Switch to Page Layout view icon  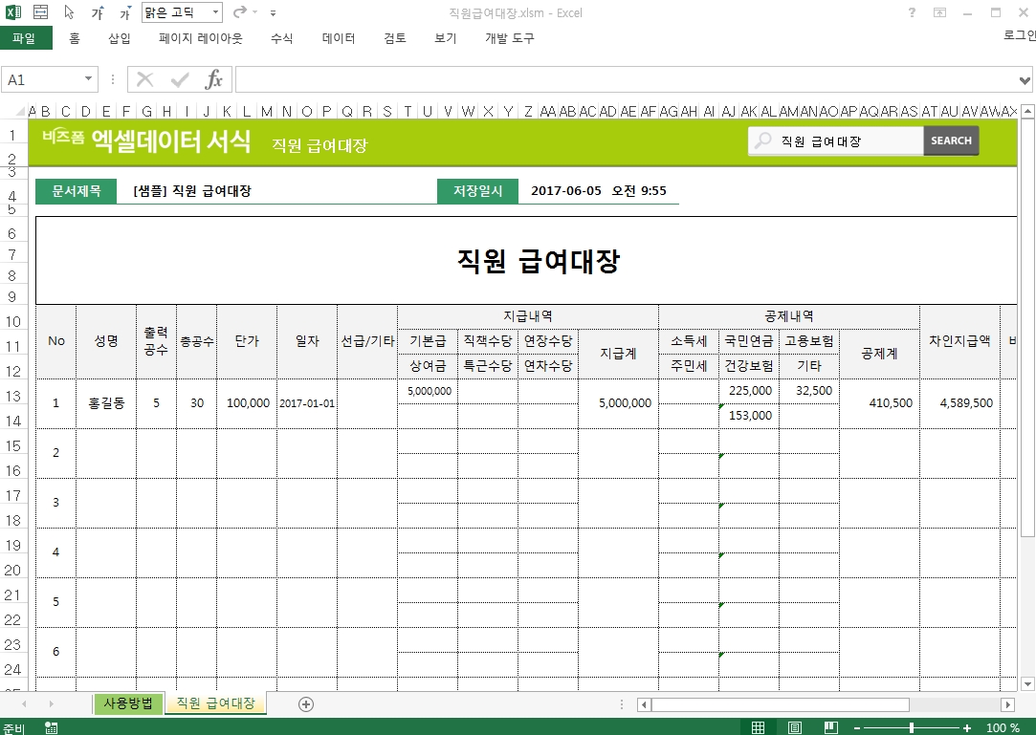pyautogui.click(x=795, y=727)
